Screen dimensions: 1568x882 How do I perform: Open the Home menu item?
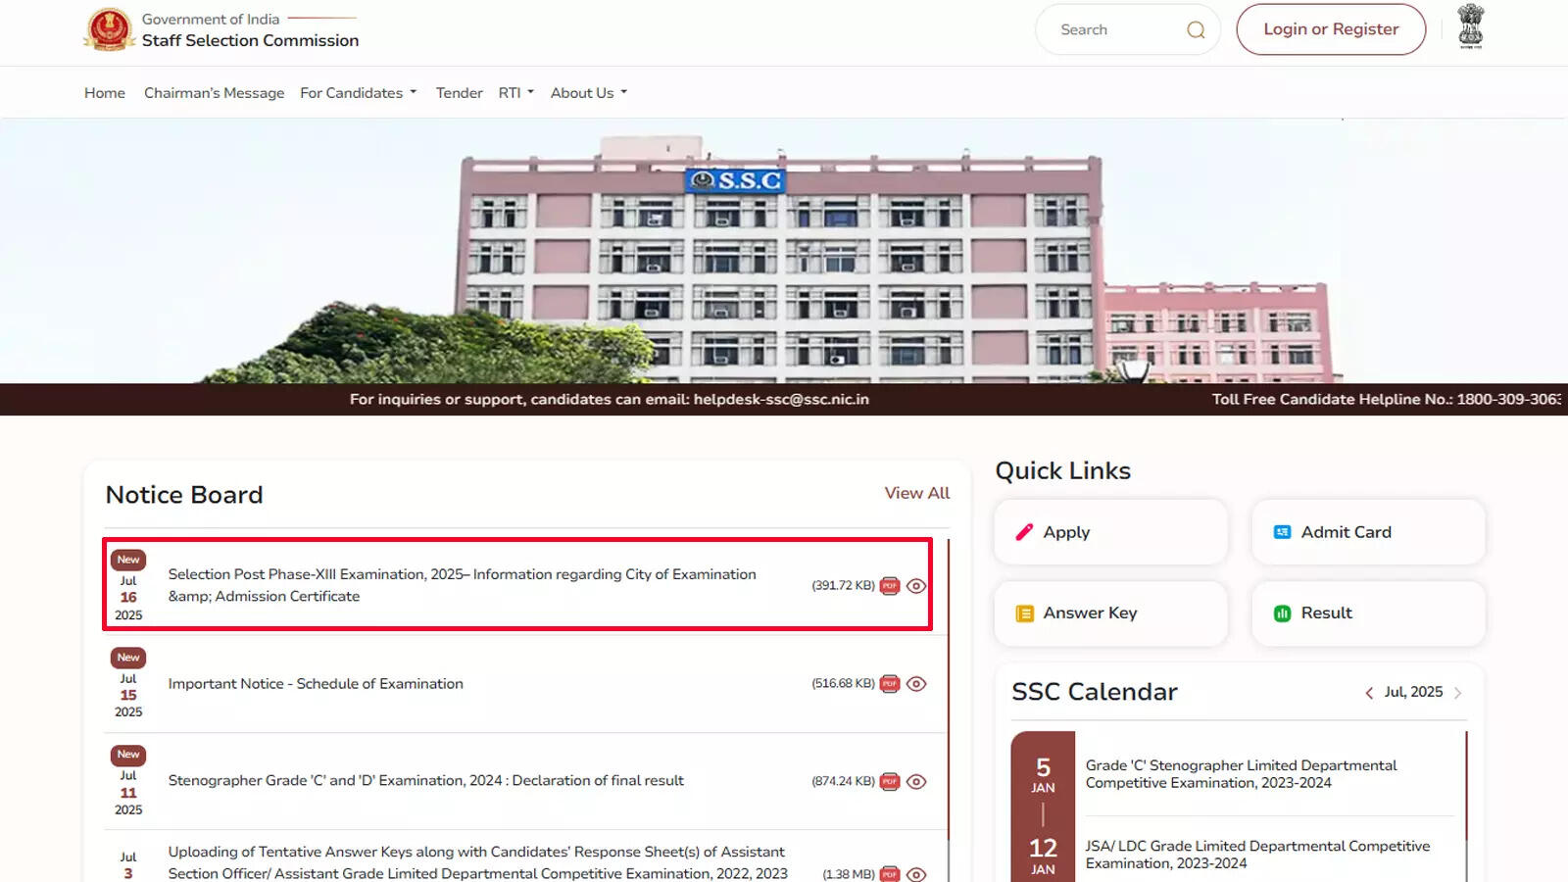tap(105, 93)
